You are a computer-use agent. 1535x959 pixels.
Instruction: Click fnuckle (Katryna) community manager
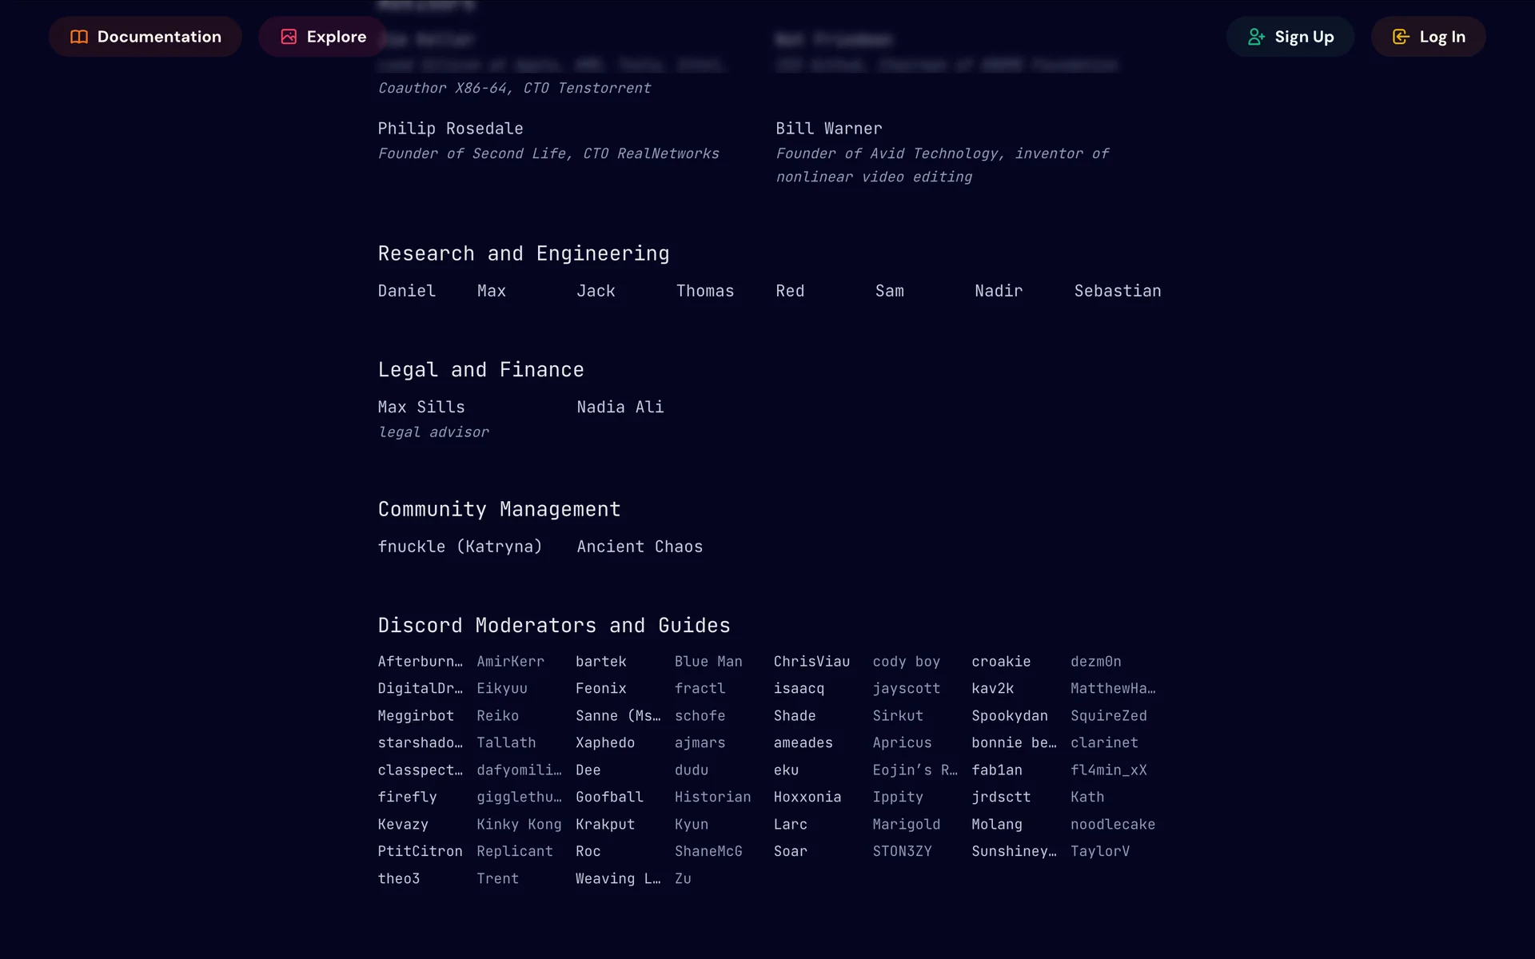pos(460,547)
